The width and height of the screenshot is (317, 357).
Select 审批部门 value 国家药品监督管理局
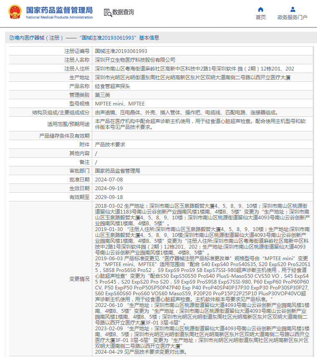point(117,171)
